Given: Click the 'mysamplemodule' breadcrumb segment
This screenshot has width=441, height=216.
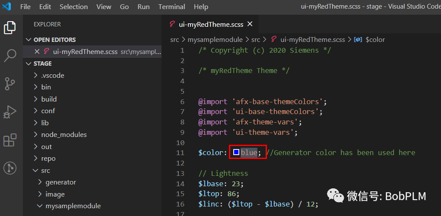Looking at the screenshot, I should click(215, 40).
